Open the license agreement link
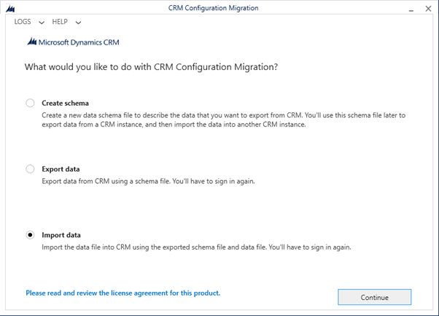Image resolution: width=439 pixels, height=316 pixels. [123, 293]
